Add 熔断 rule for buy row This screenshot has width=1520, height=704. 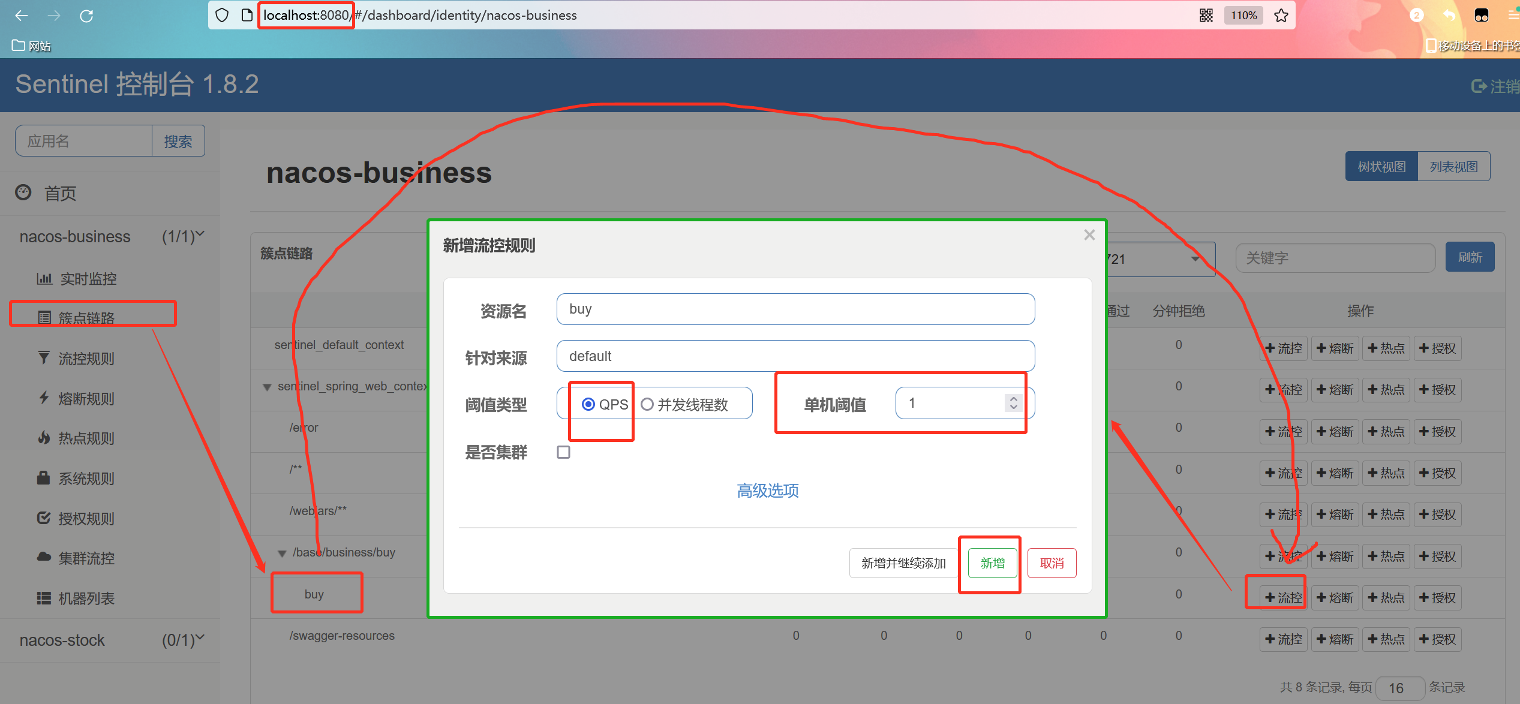tap(1335, 597)
